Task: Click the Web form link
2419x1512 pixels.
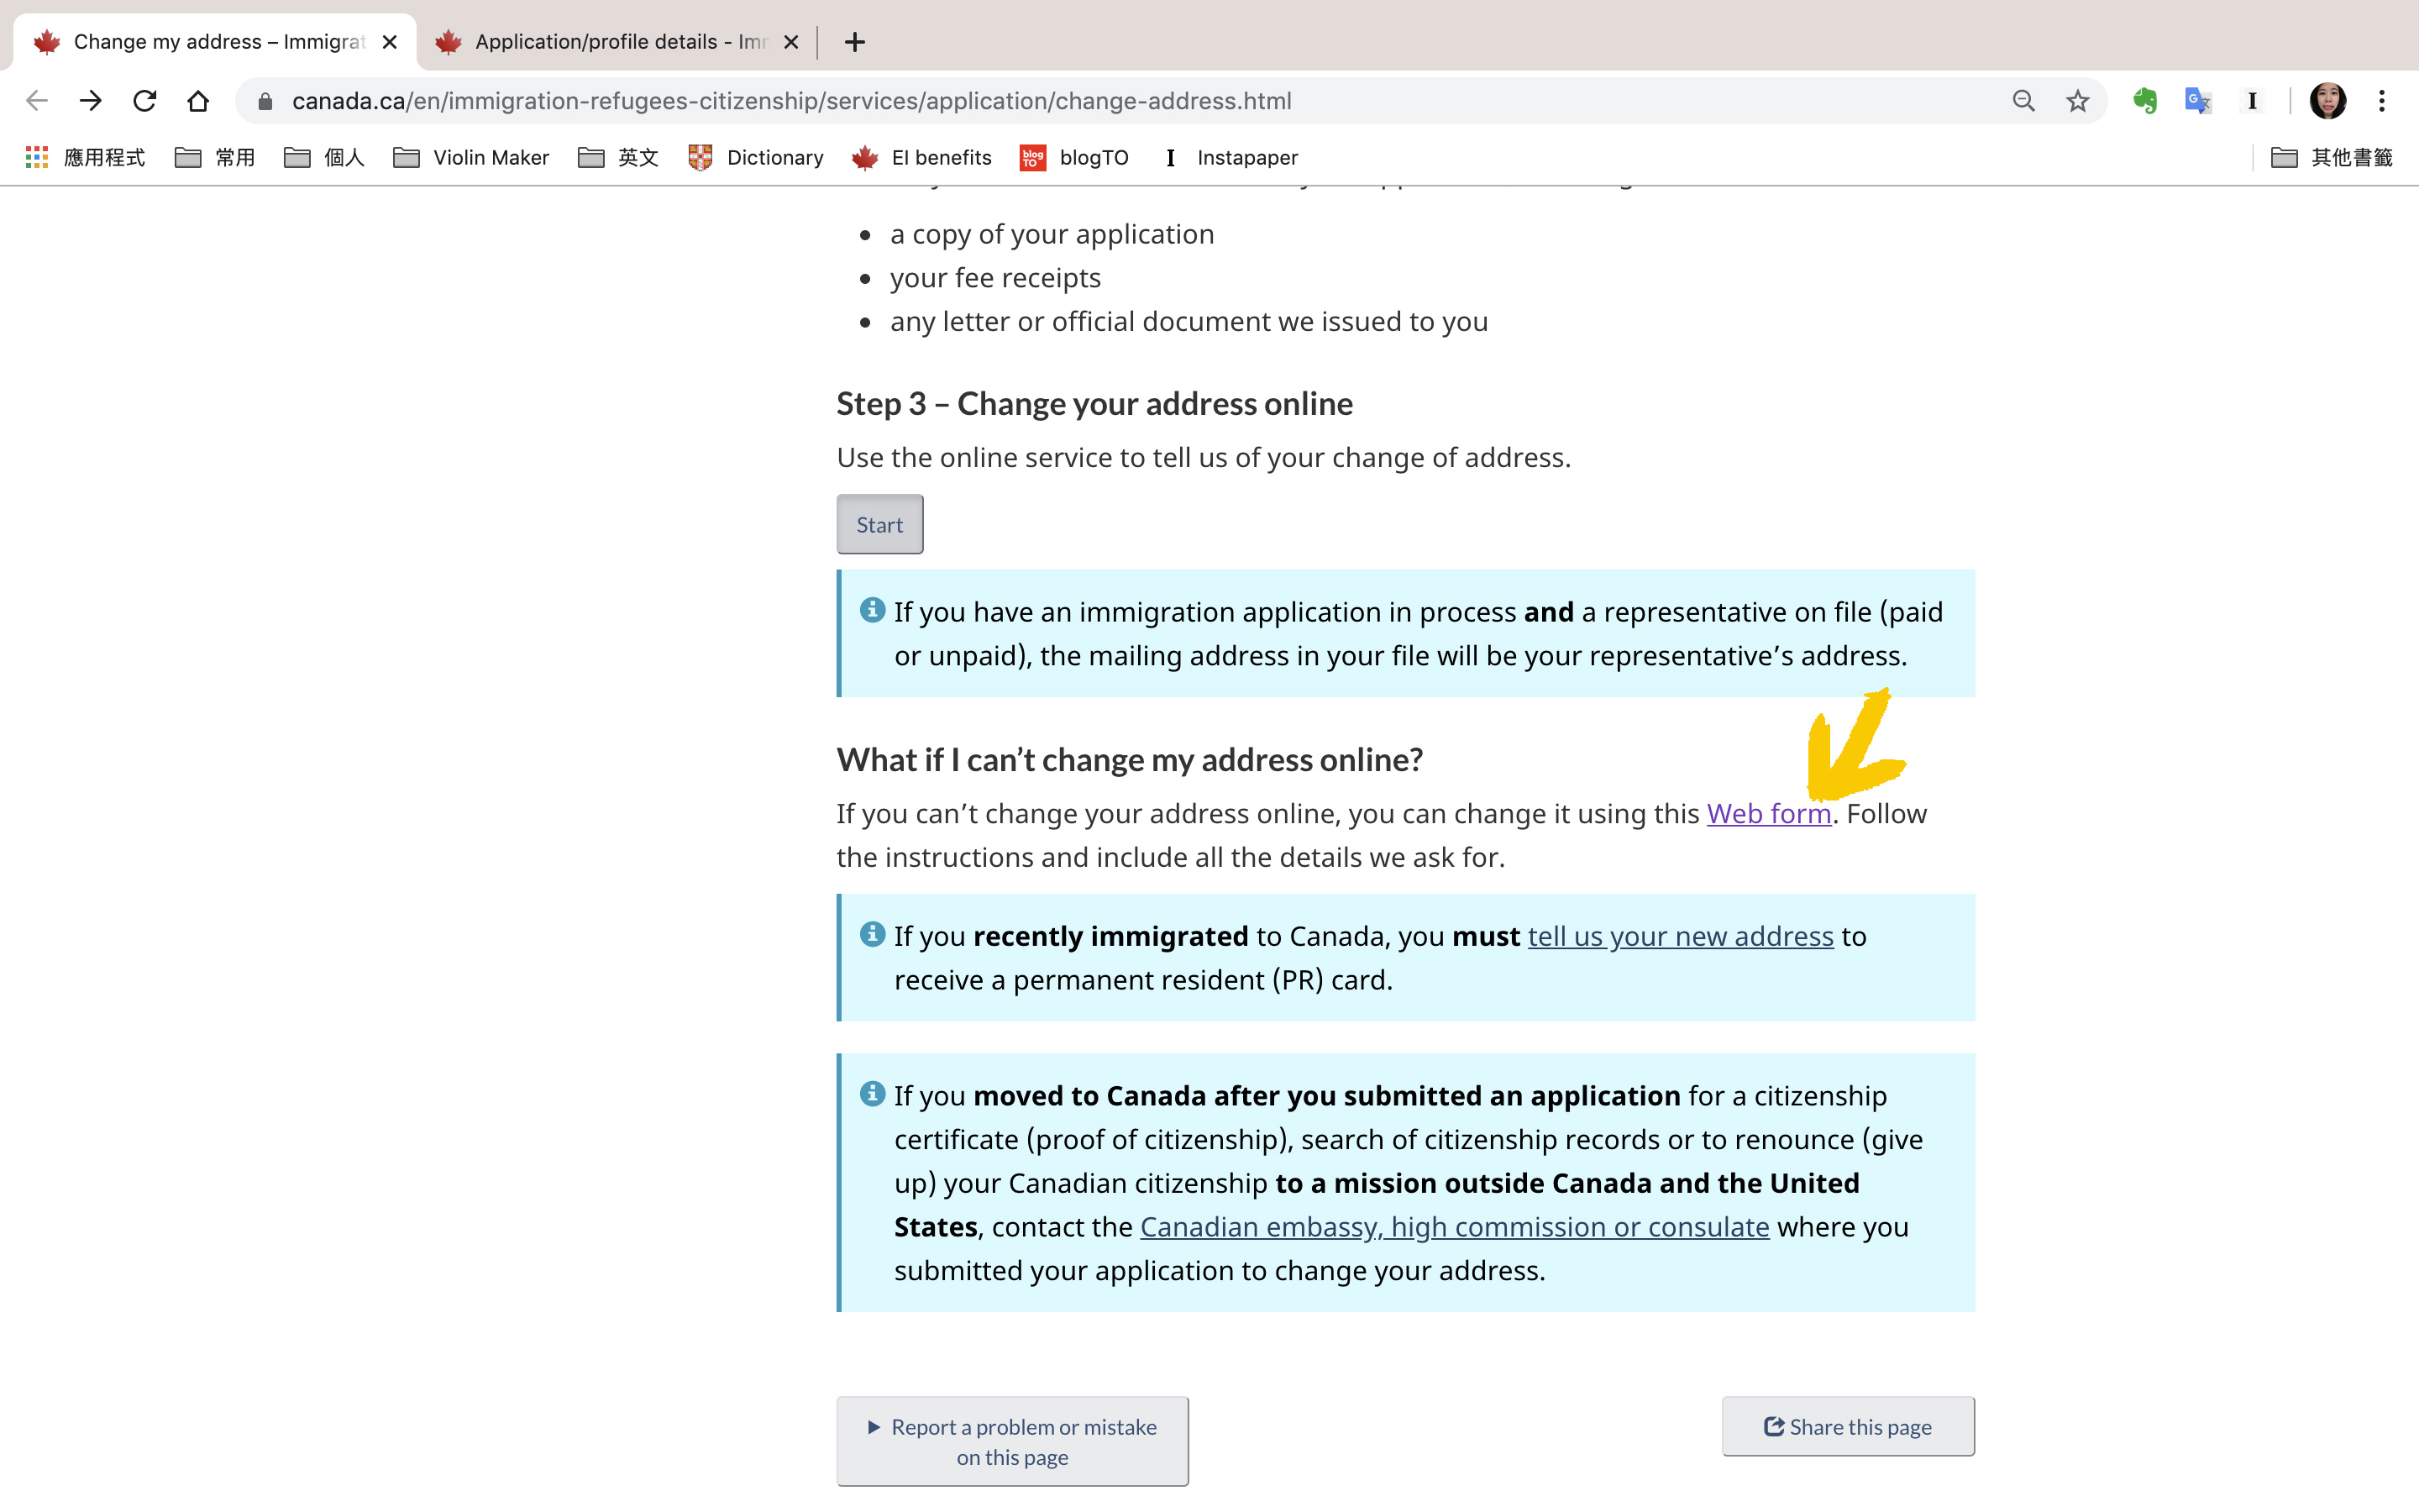Action: (1766, 811)
